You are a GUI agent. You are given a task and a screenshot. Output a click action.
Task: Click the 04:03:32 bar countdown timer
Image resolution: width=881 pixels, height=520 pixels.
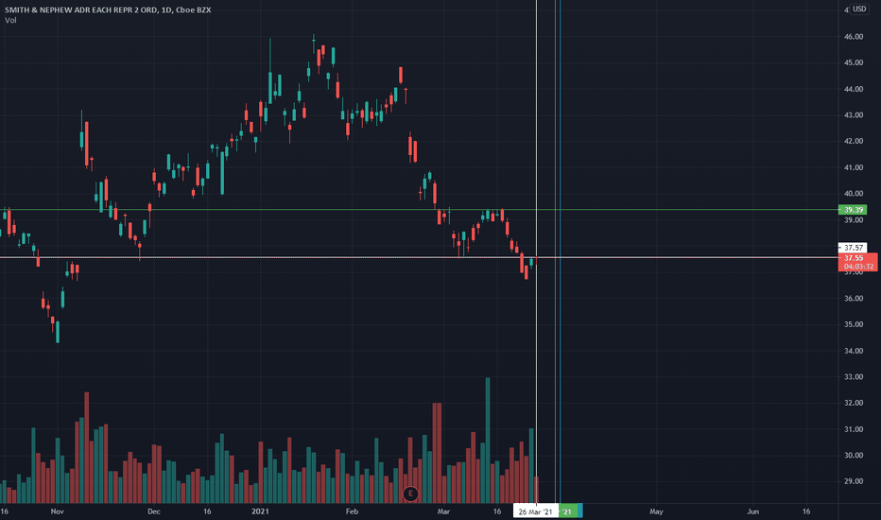857,267
